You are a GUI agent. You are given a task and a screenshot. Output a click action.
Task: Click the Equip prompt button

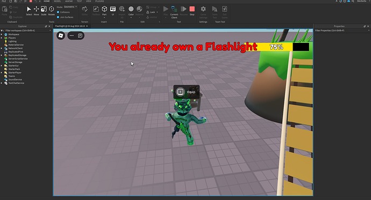pyautogui.click(x=187, y=92)
